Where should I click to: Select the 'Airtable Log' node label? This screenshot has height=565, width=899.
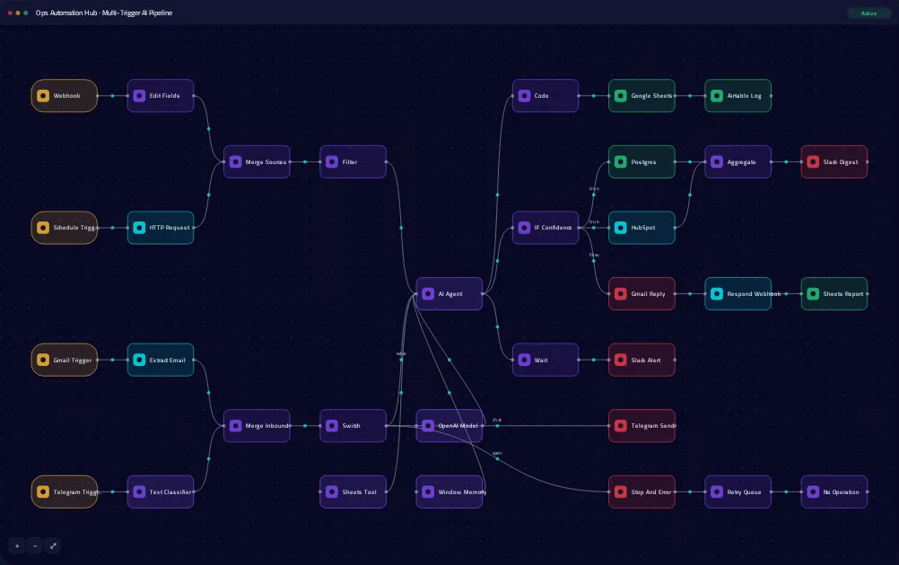point(744,96)
